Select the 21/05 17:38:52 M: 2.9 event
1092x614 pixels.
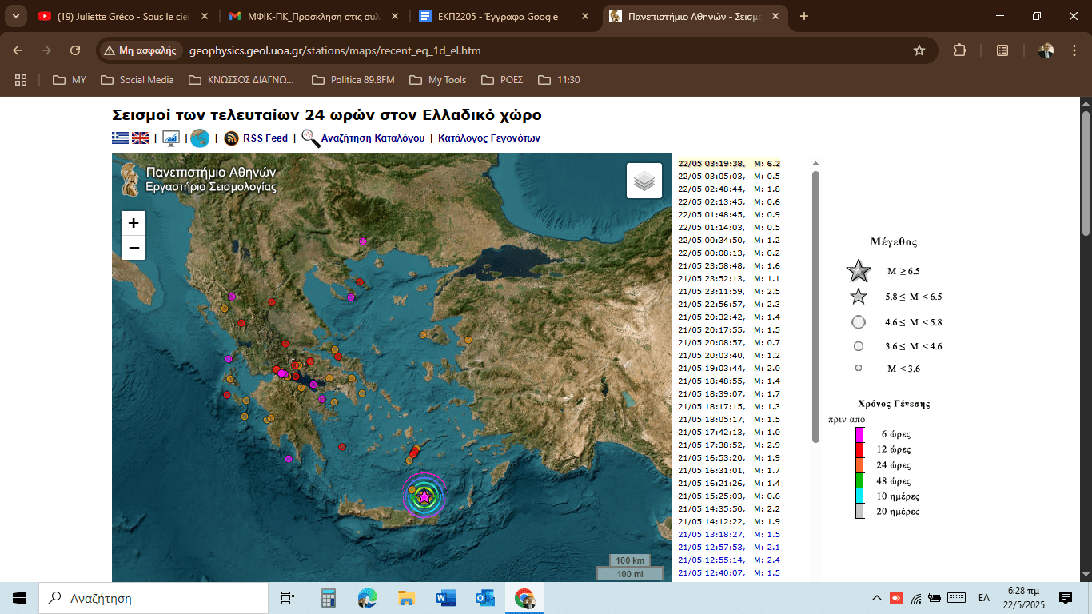tap(729, 445)
